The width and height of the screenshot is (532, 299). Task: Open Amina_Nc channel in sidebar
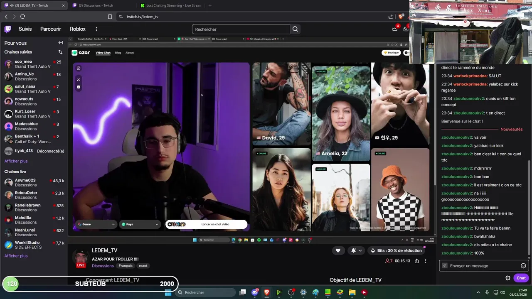(34, 76)
